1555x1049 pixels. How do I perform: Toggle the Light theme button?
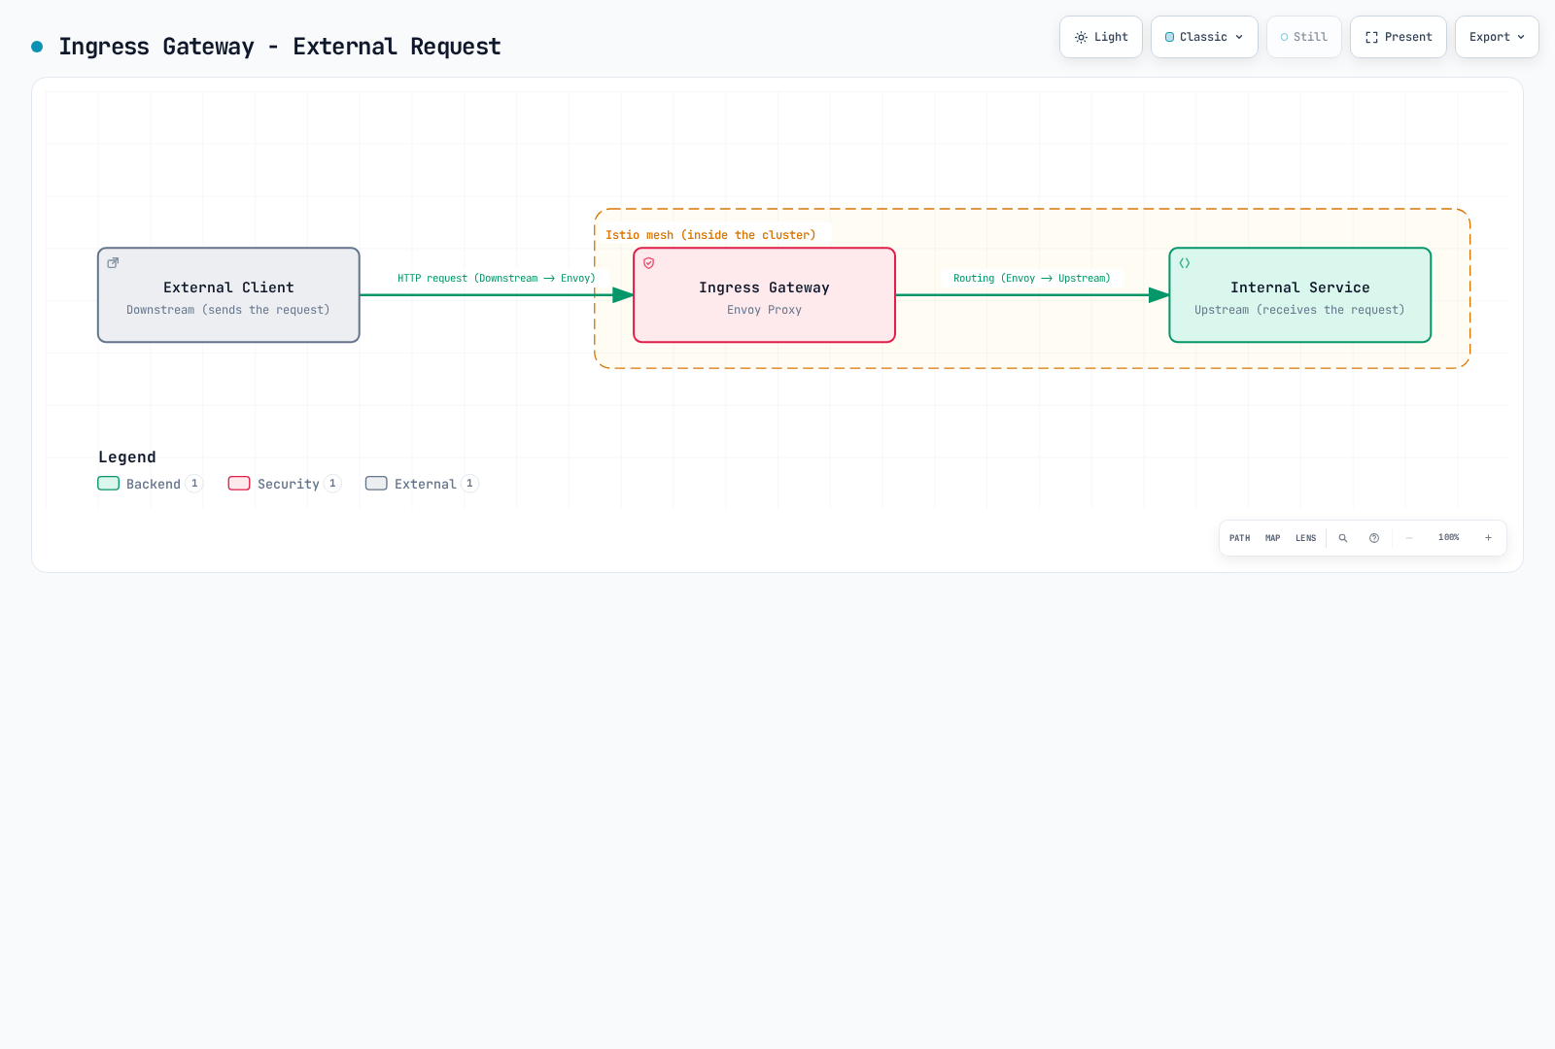coord(1100,37)
